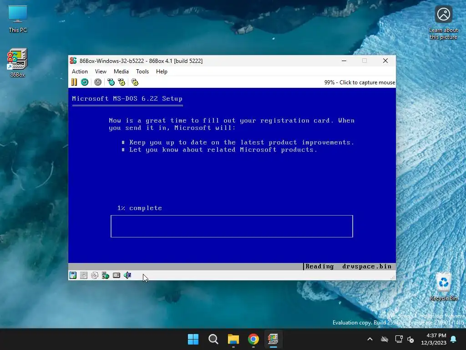Click the sound speaker status bar icon
Viewport: 466px width, 350px height.
(x=127, y=275)
